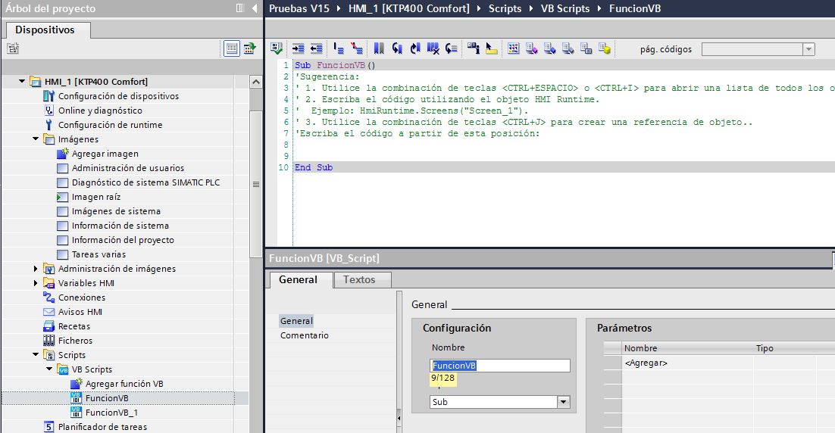Click the project tree vertical scrollbar thumb
835x433 pixels.
click(255, 184)
